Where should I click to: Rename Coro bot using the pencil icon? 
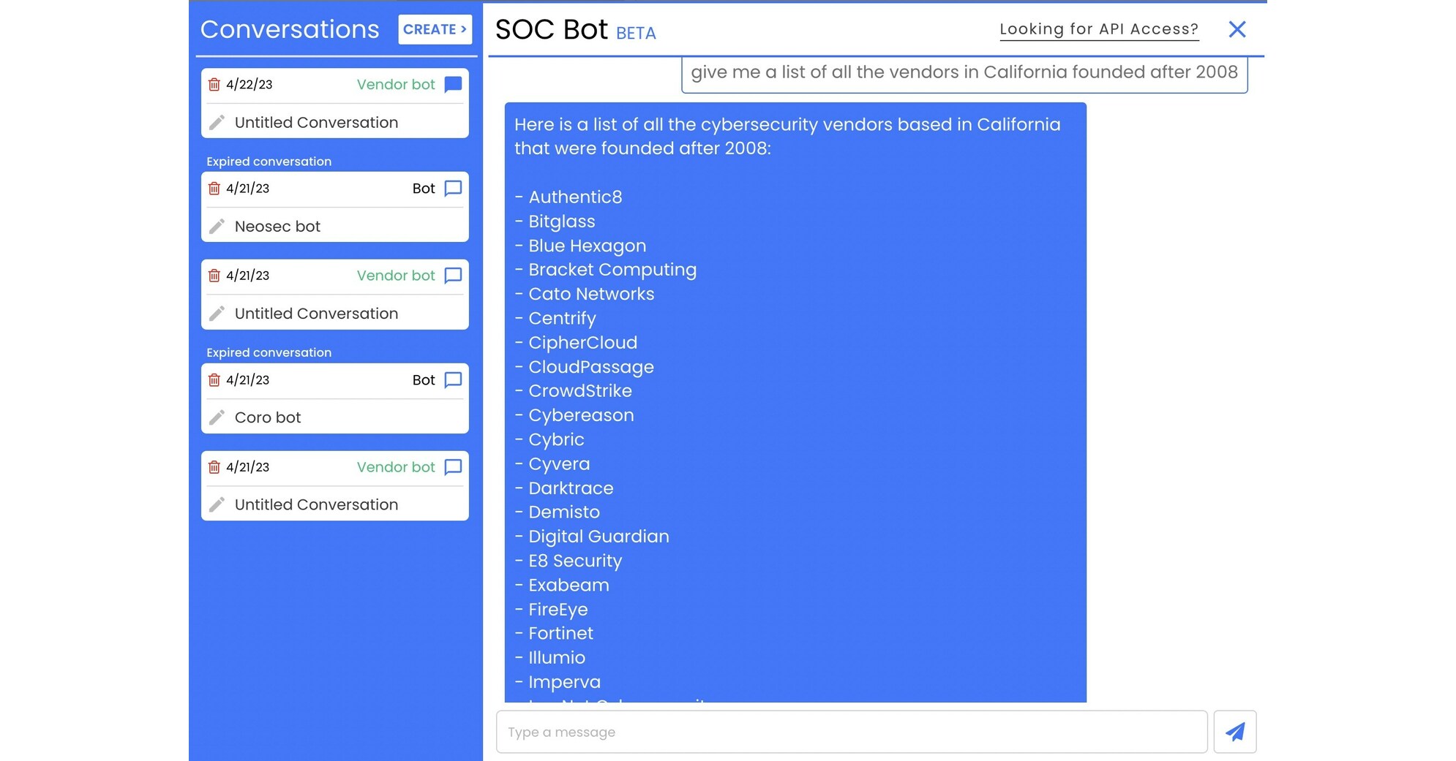pos(217,417)
